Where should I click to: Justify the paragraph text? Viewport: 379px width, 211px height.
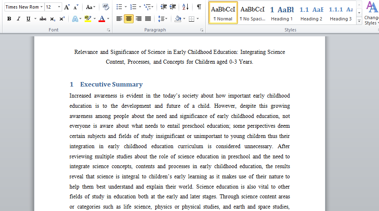click(x=148, y=19)
